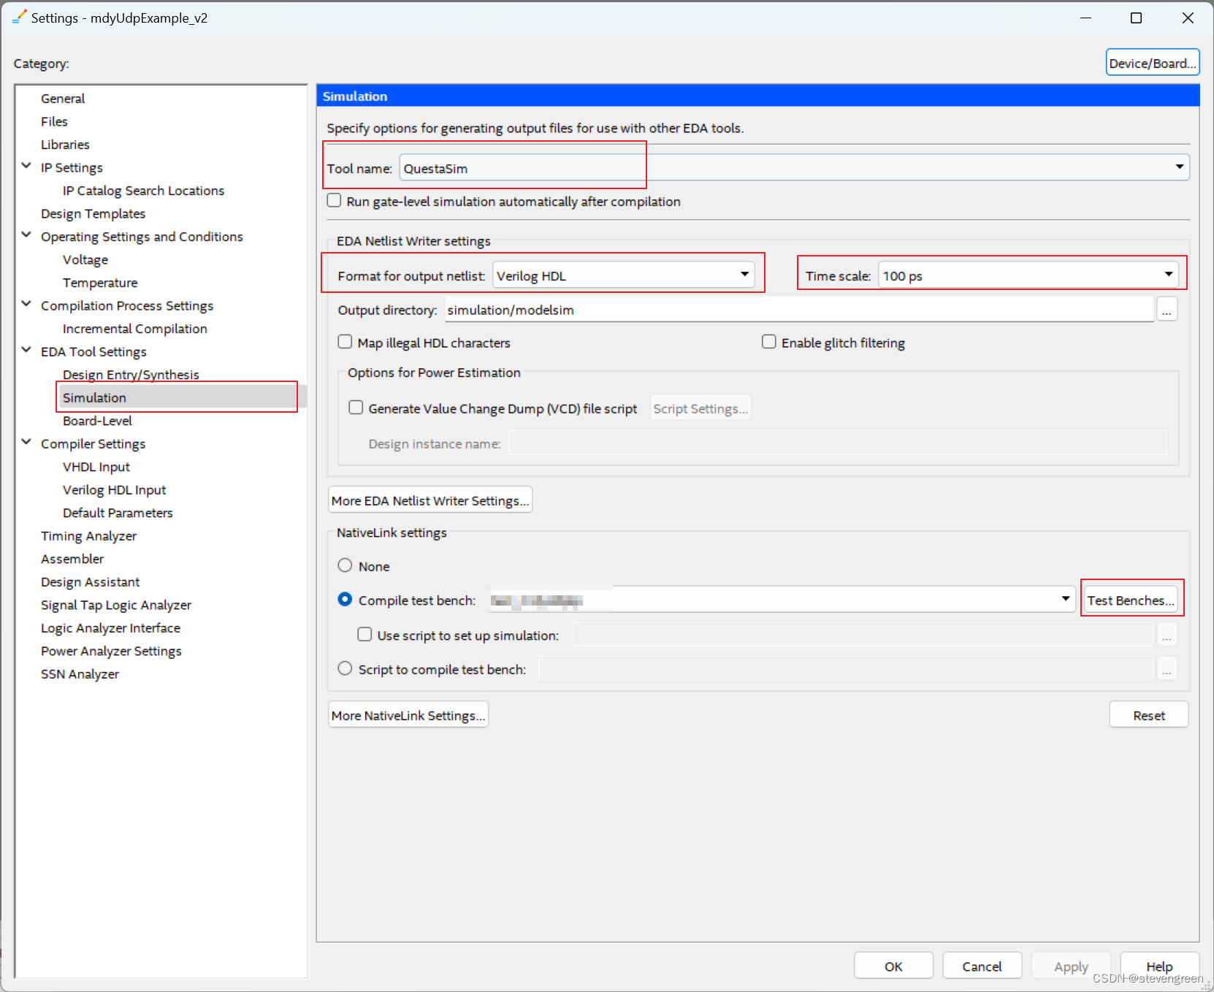Collapse the Compiler Settings node
This screenshot has width=1214, height=992.
[x=26, y=443]
